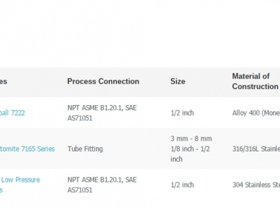
Task: Select the 304 Stainless Steel material cell
Action: [x=256, y=185]
